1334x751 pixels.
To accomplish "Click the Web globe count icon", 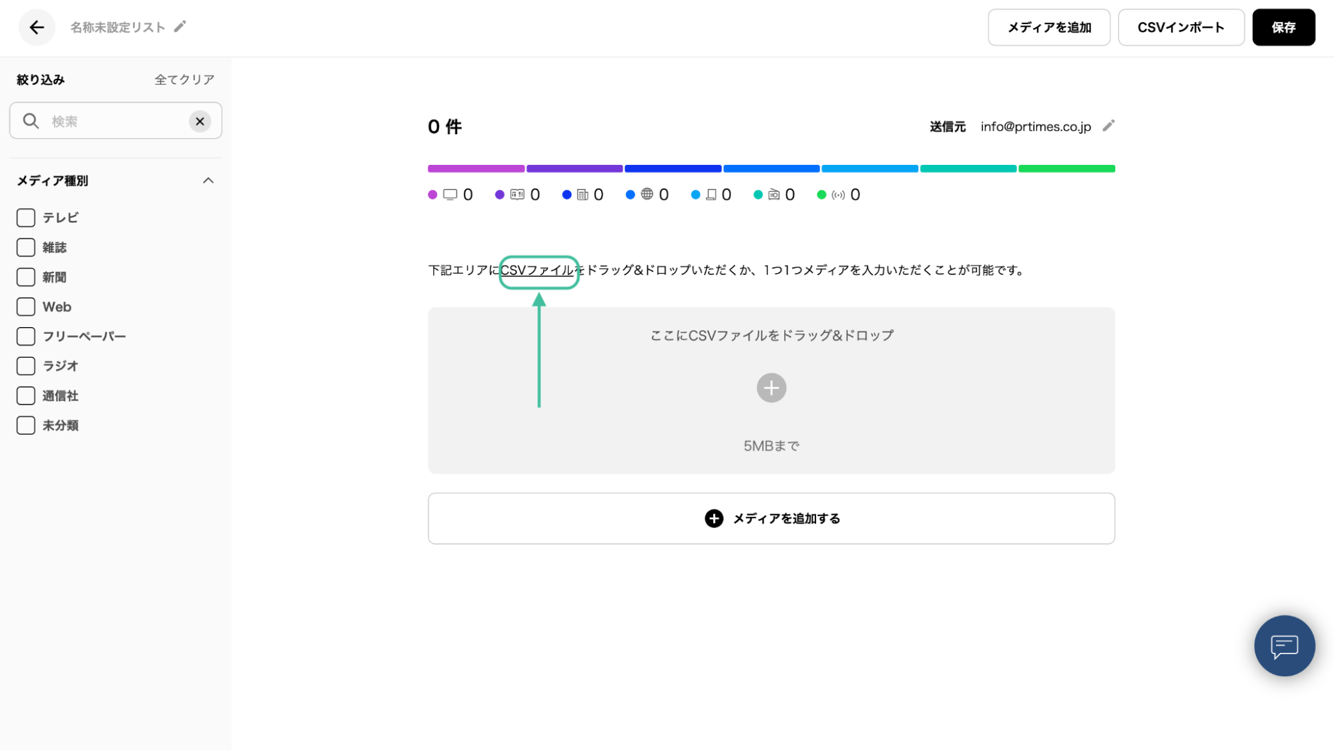I will 647,194.
